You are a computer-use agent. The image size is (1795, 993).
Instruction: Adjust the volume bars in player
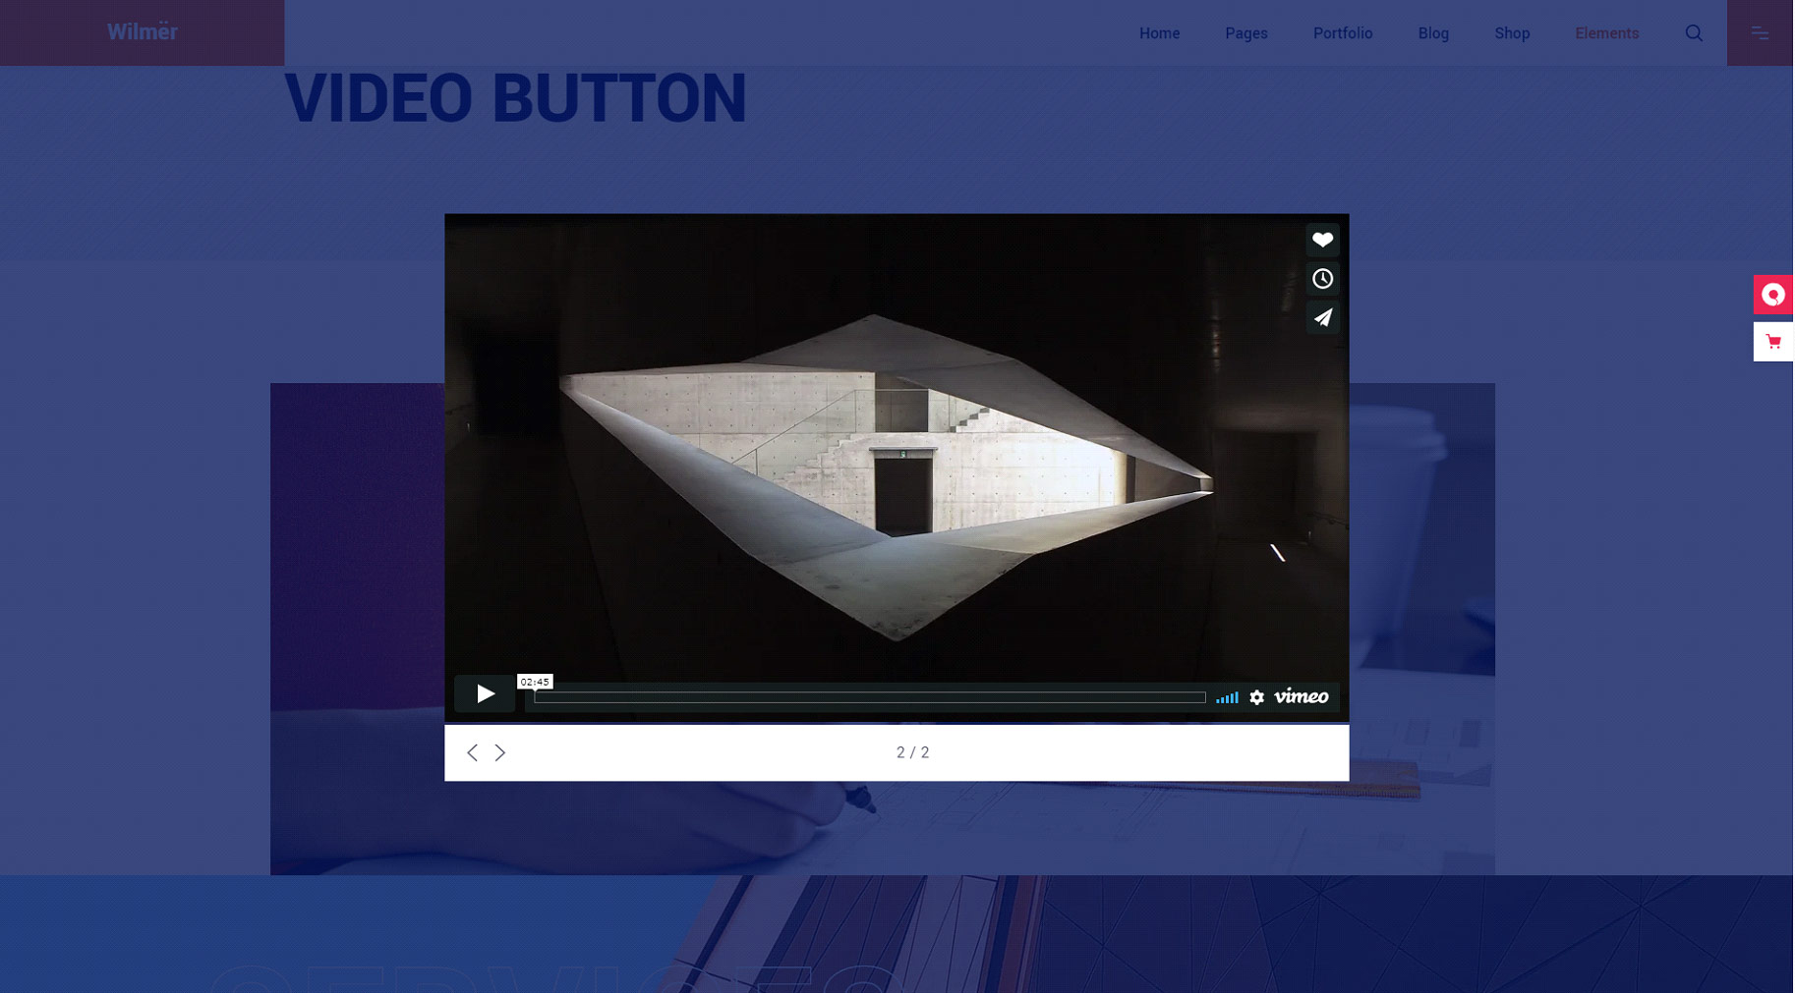coord(1227,697)
